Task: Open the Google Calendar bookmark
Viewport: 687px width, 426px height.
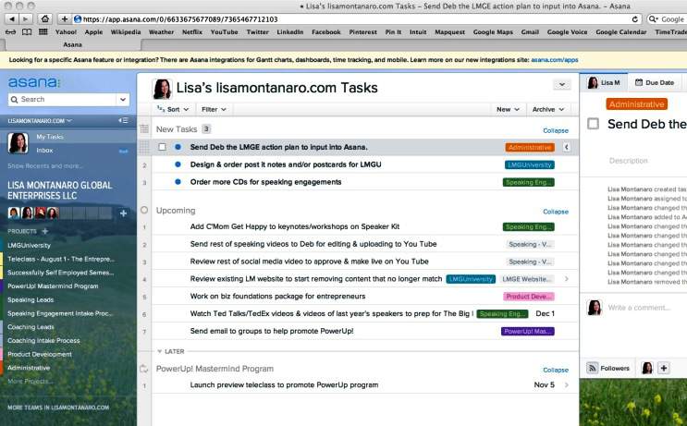Action: 620,32
